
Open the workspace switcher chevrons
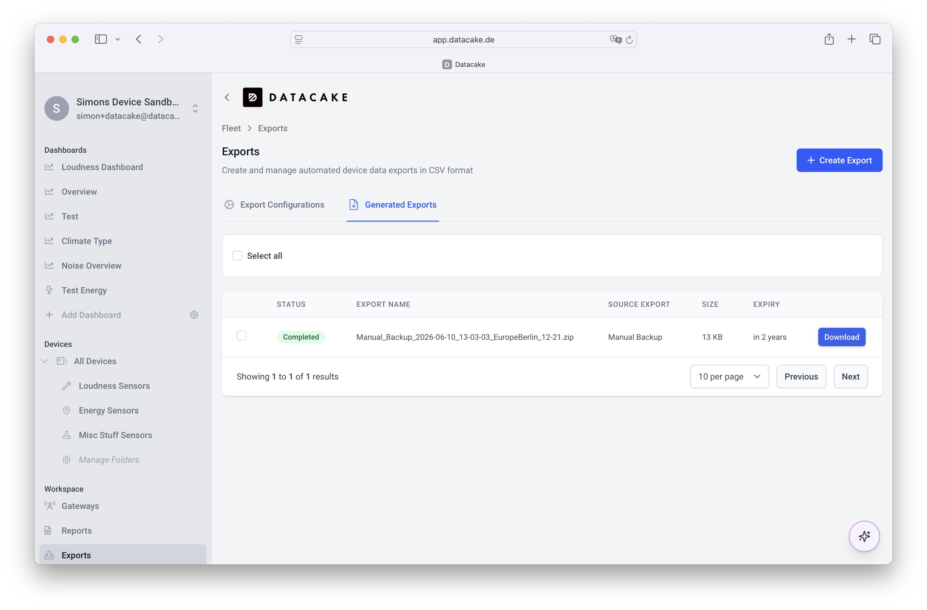tap(195, 108)
